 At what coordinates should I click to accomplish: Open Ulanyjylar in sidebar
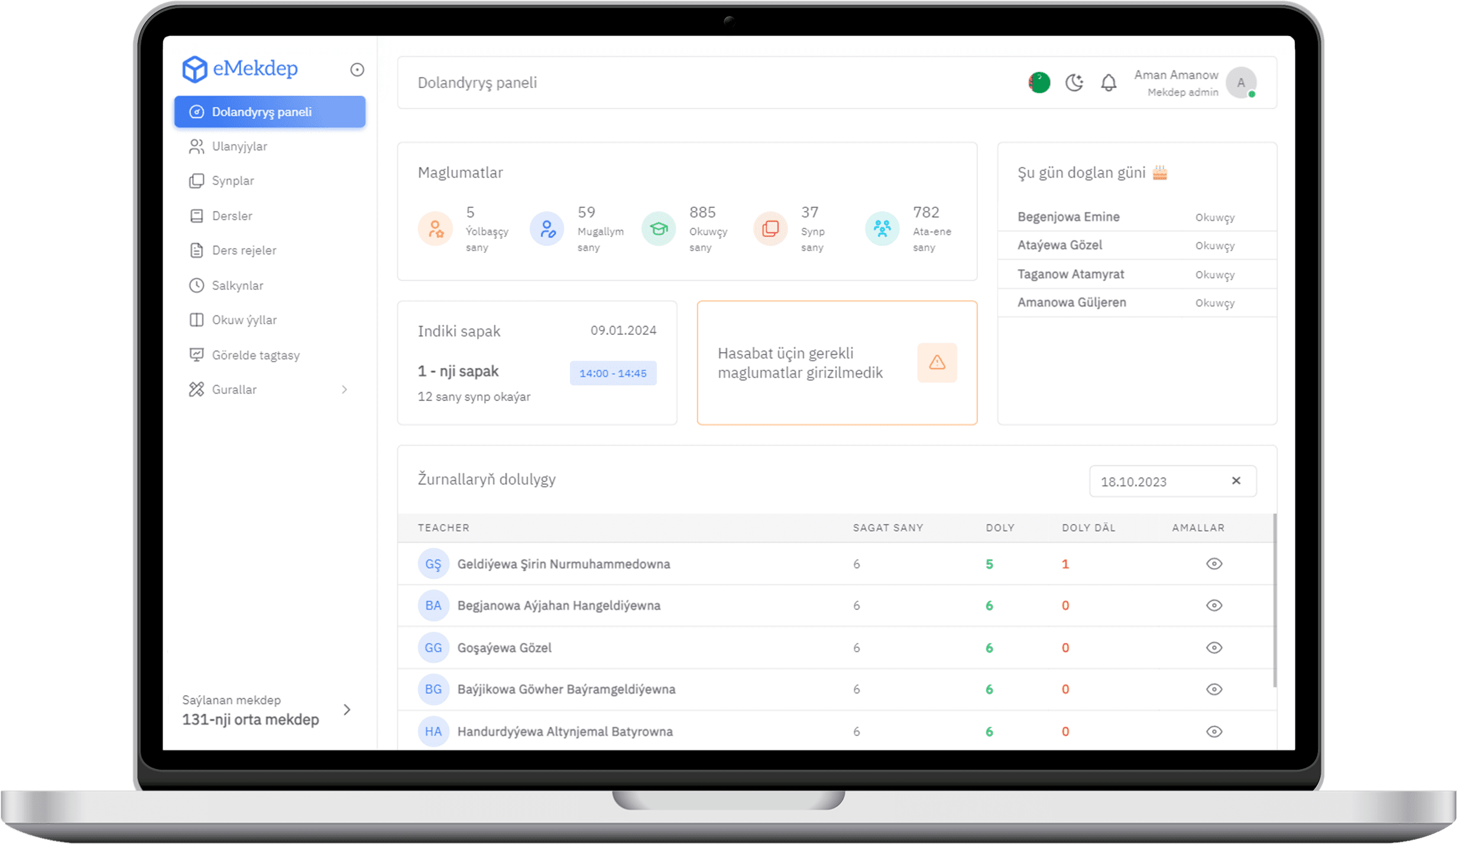[x=239, y=146]
